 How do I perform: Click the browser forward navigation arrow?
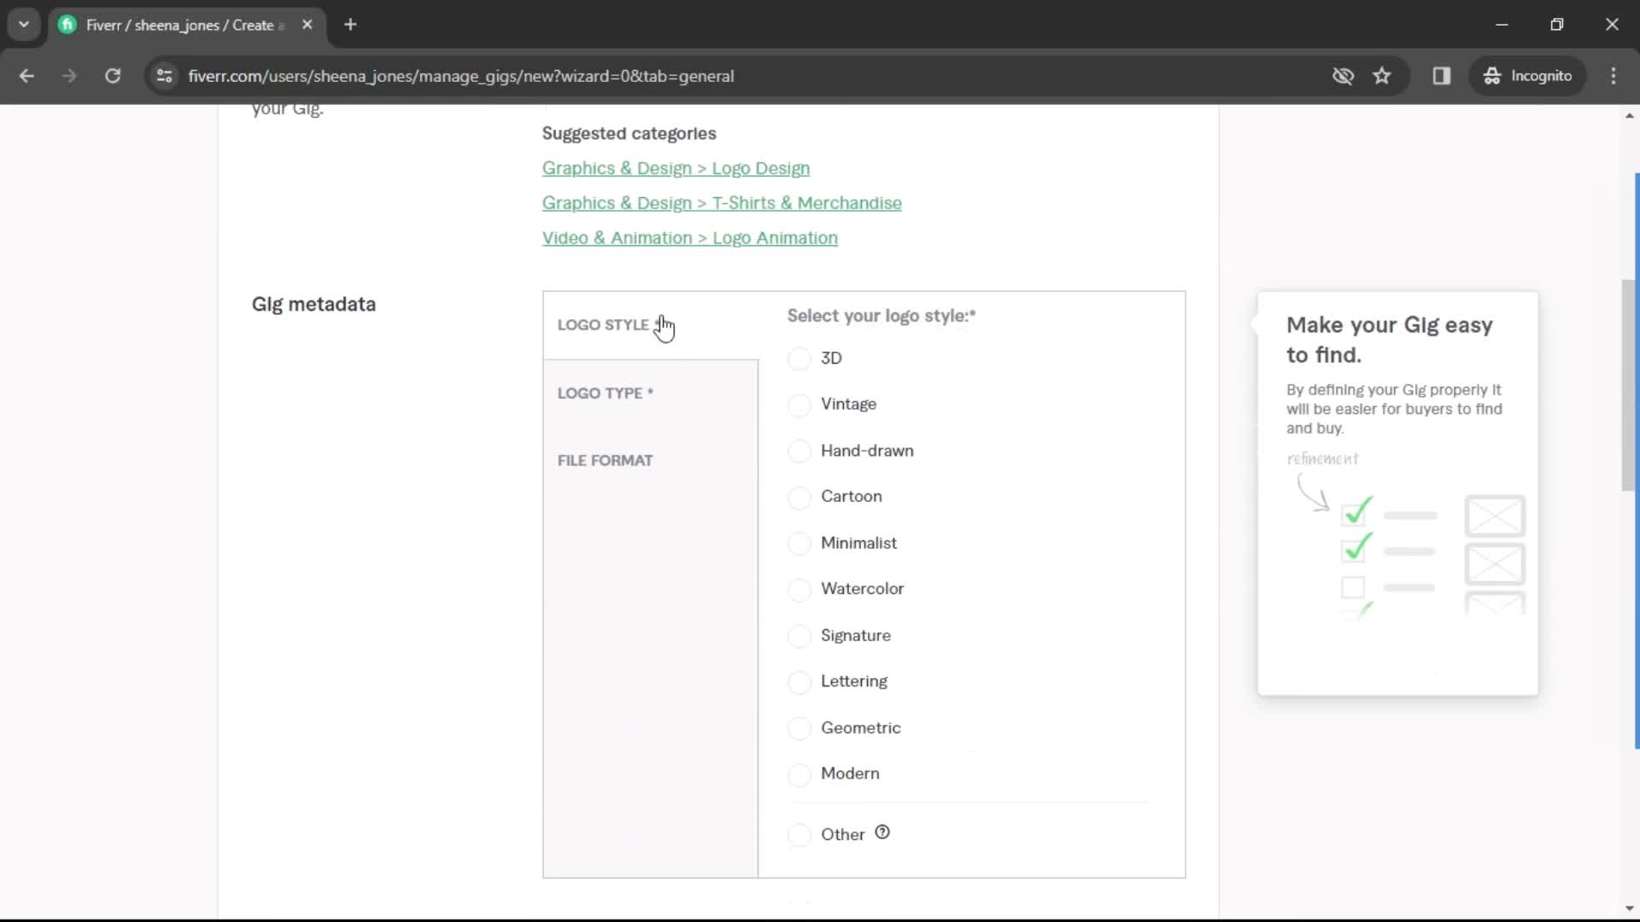68,75
